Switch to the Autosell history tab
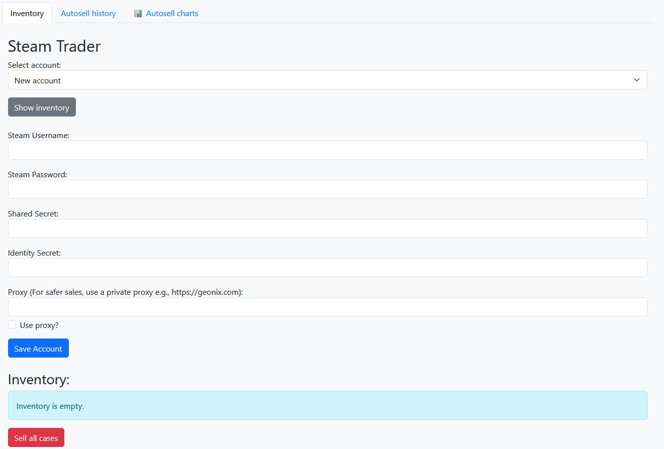 pyautogui.click(x=88, y=14)
